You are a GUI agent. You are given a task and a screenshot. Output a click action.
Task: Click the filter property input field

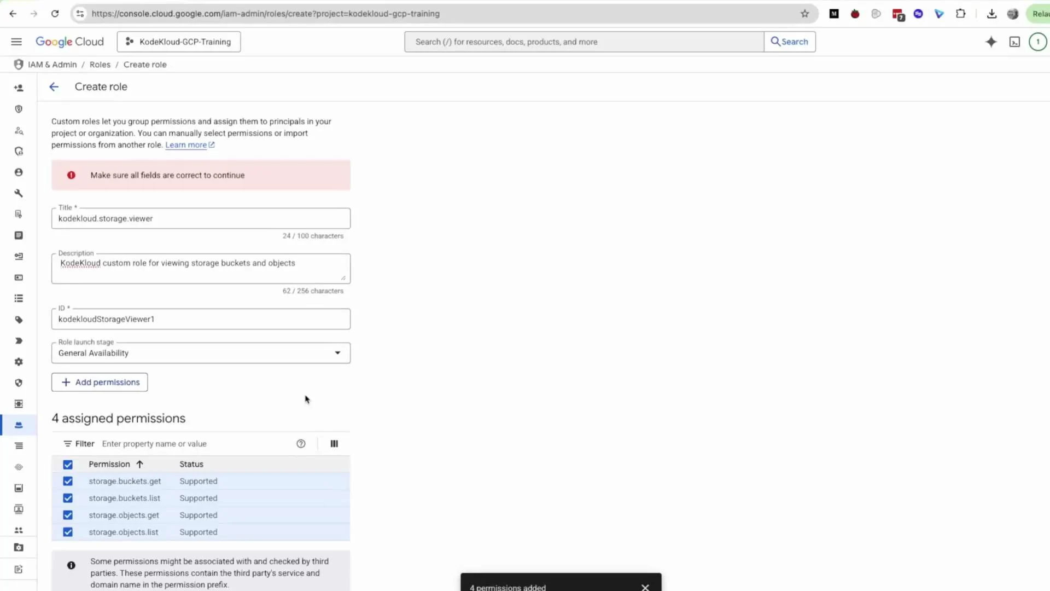197,444
